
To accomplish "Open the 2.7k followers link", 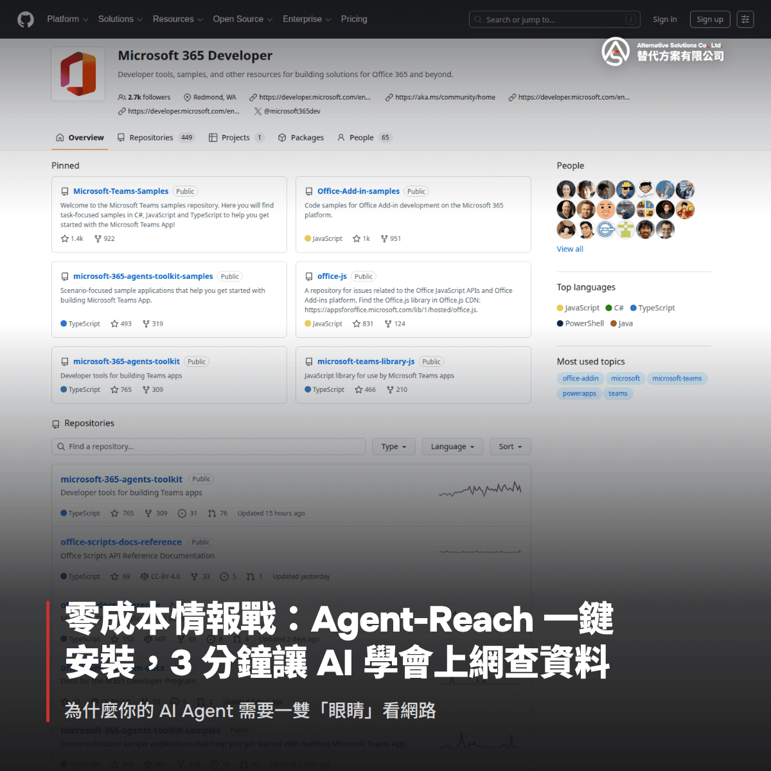I will point(145,98).
